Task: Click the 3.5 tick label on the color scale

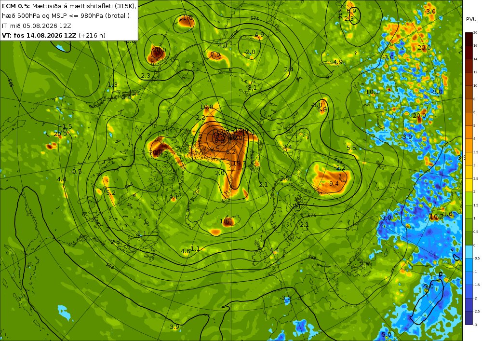Action: pyautogui.click(x=476, y=152)
